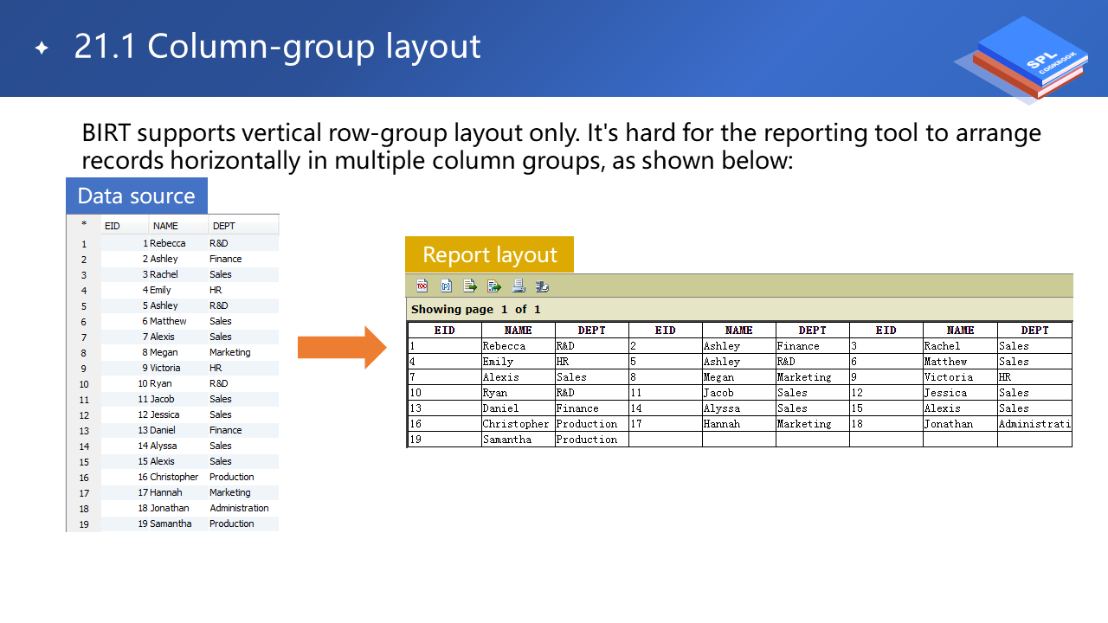Click the export report icon

coord(494,286)
